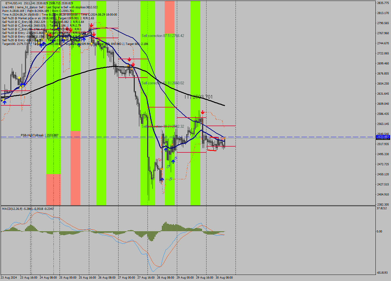Screen dimensions: 391x281
Task: Select the Sell correction 61.8 | 2660.02 label
Action: point(163,83)
